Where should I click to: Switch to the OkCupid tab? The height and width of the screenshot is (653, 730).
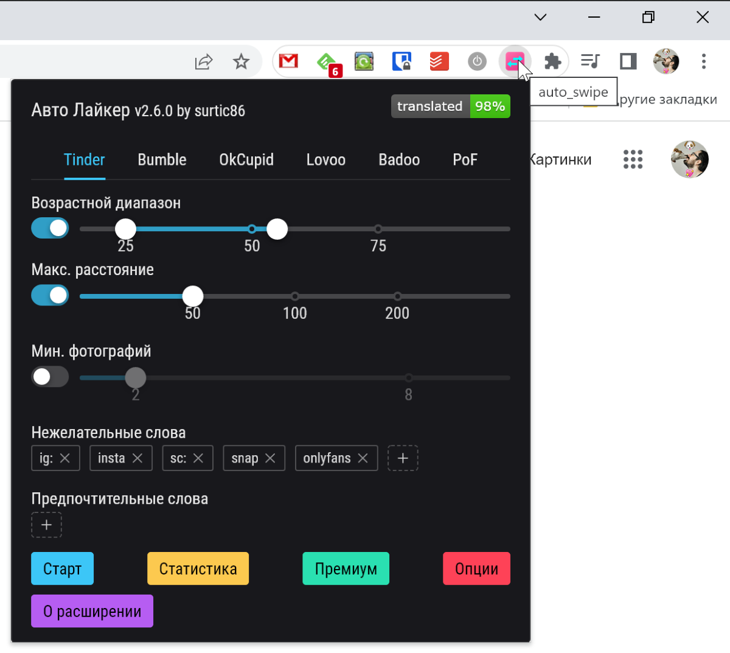pos(246,160)
